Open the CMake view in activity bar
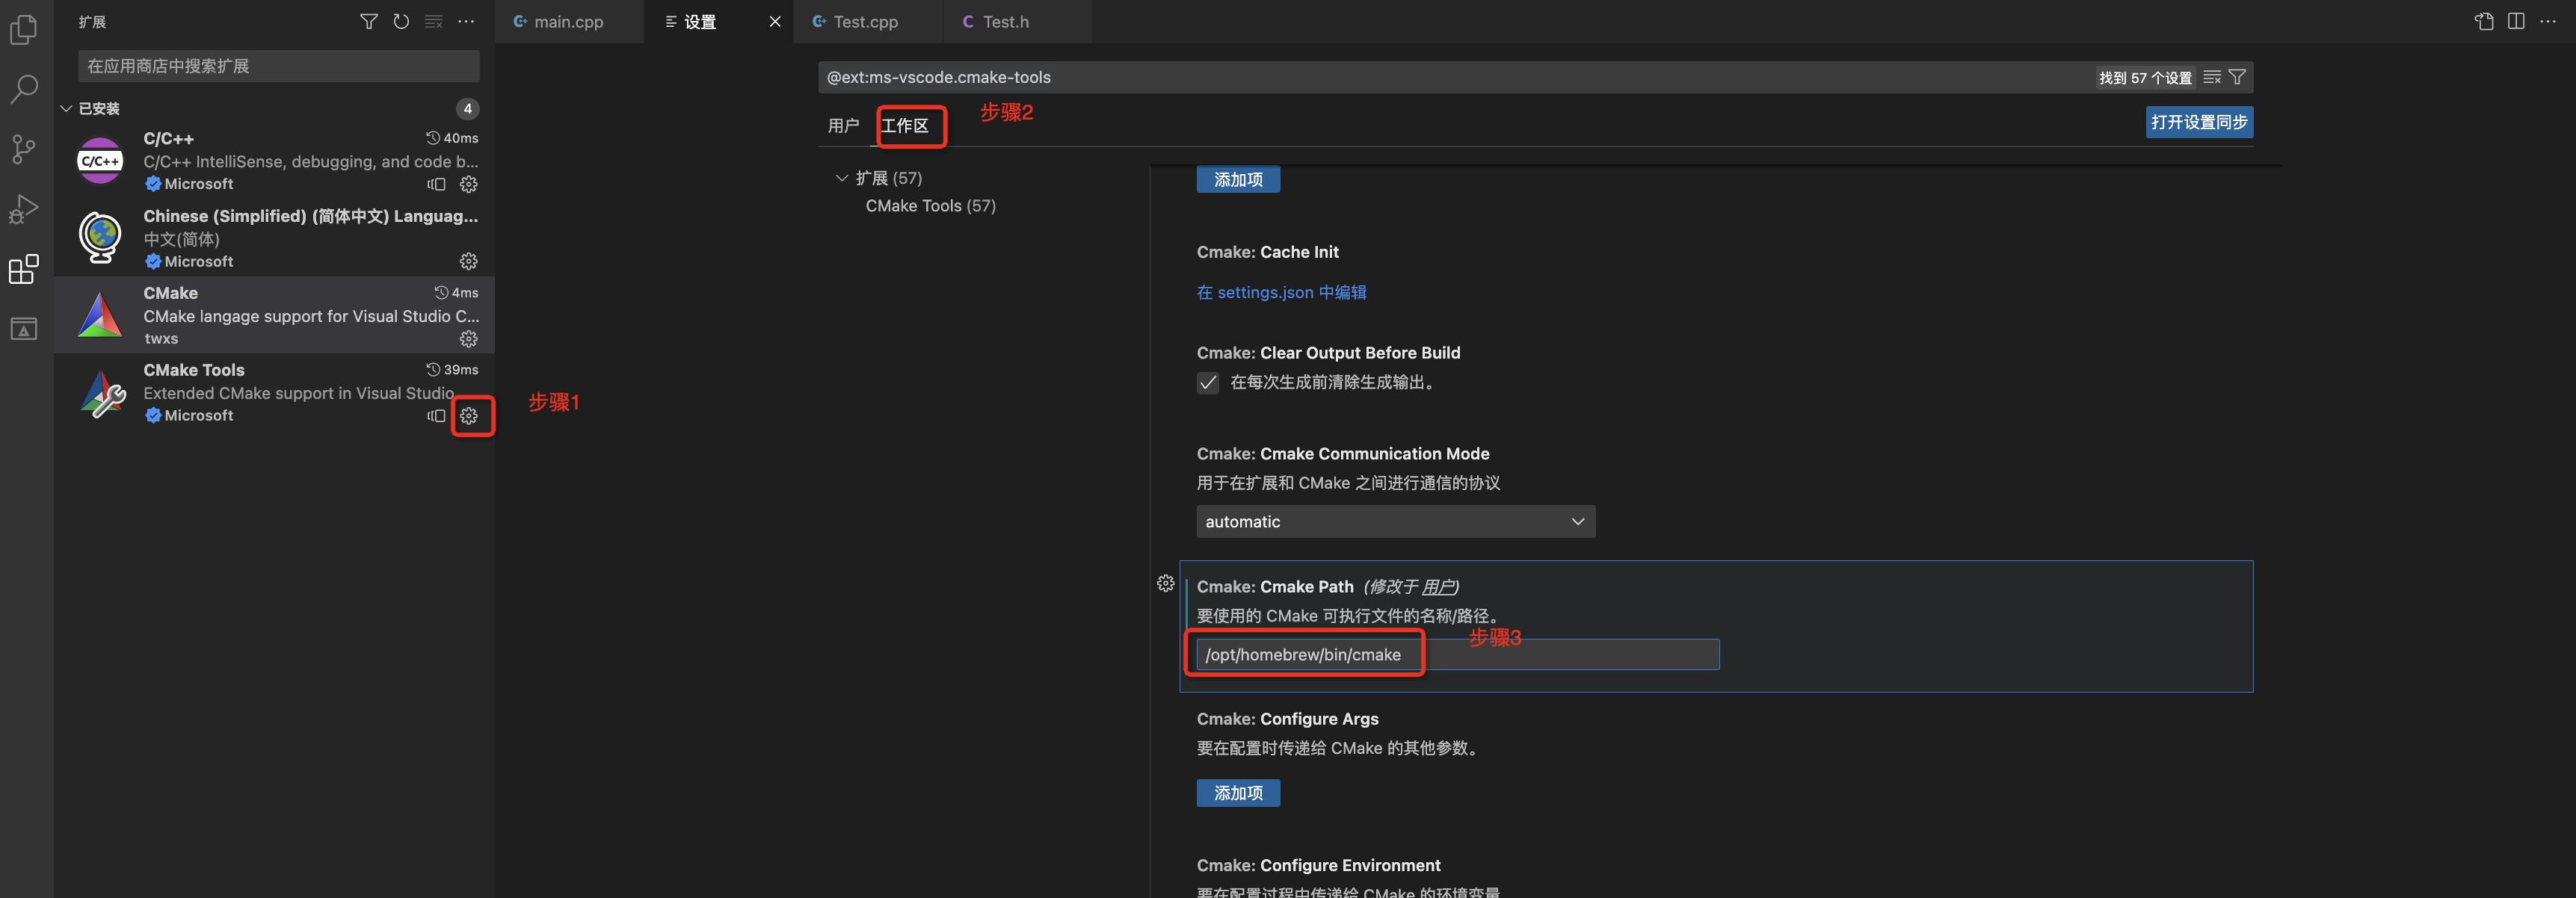This screenshot has height=898, width=2576. pos(24,329)
